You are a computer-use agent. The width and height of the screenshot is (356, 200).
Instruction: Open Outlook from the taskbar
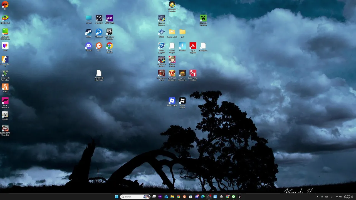pyautogui.click(x=166, y=197)
